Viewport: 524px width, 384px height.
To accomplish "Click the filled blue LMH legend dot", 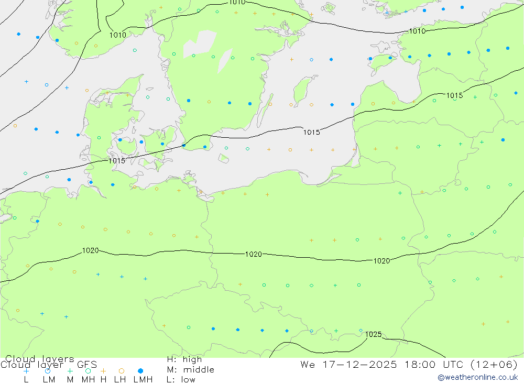I will 140,370.
